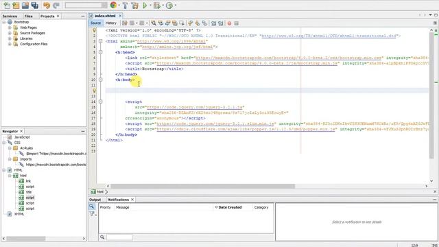
Task: Click the Previous Bookmark icon
Action: [x=191, y=23]
